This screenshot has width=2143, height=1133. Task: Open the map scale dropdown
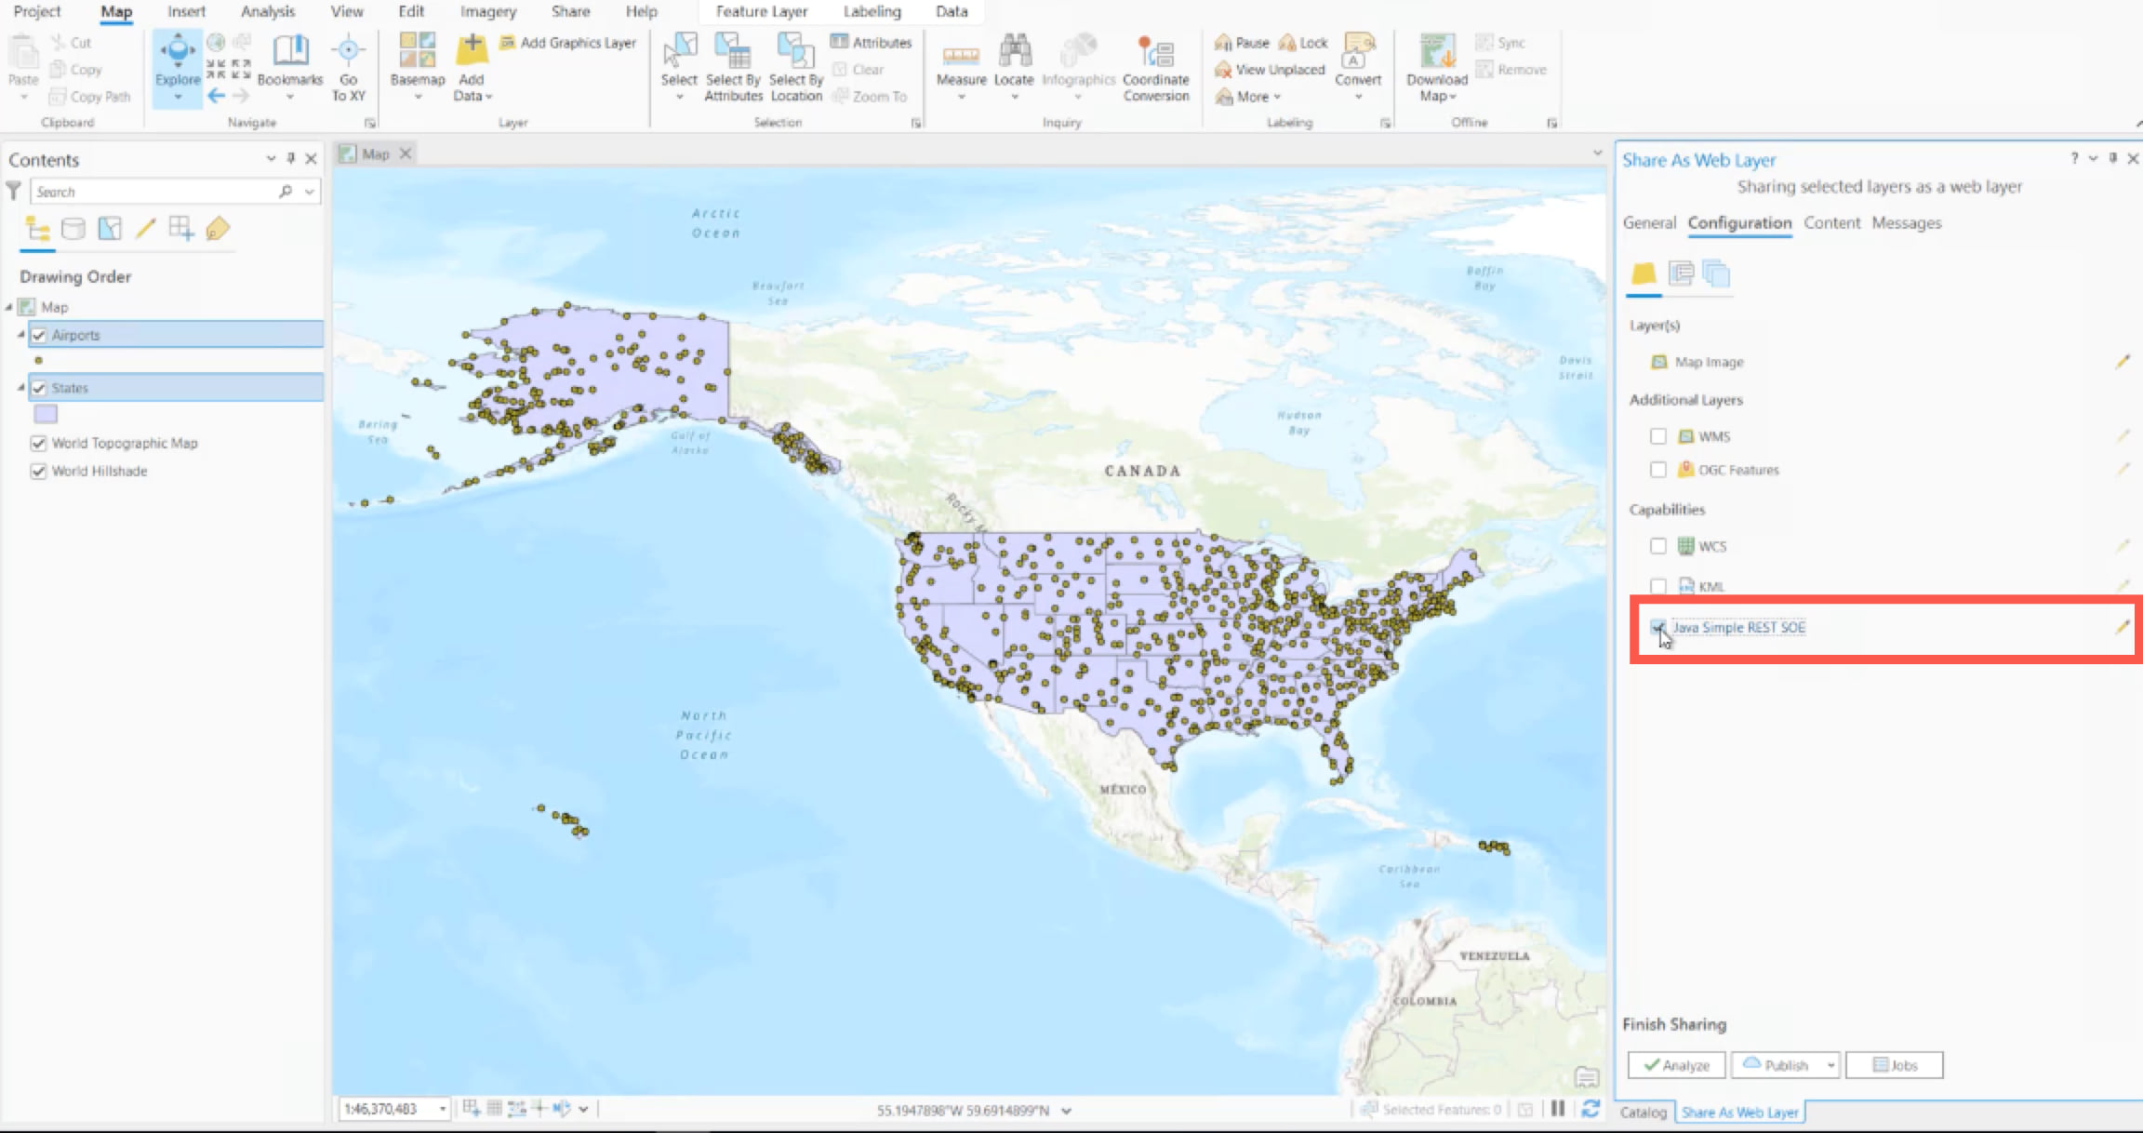coord(443,1109)
